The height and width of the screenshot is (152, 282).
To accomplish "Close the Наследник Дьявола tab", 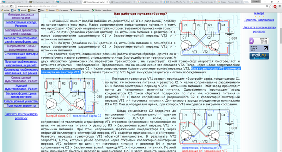I will pyautogui.click(x=80, y=2).
